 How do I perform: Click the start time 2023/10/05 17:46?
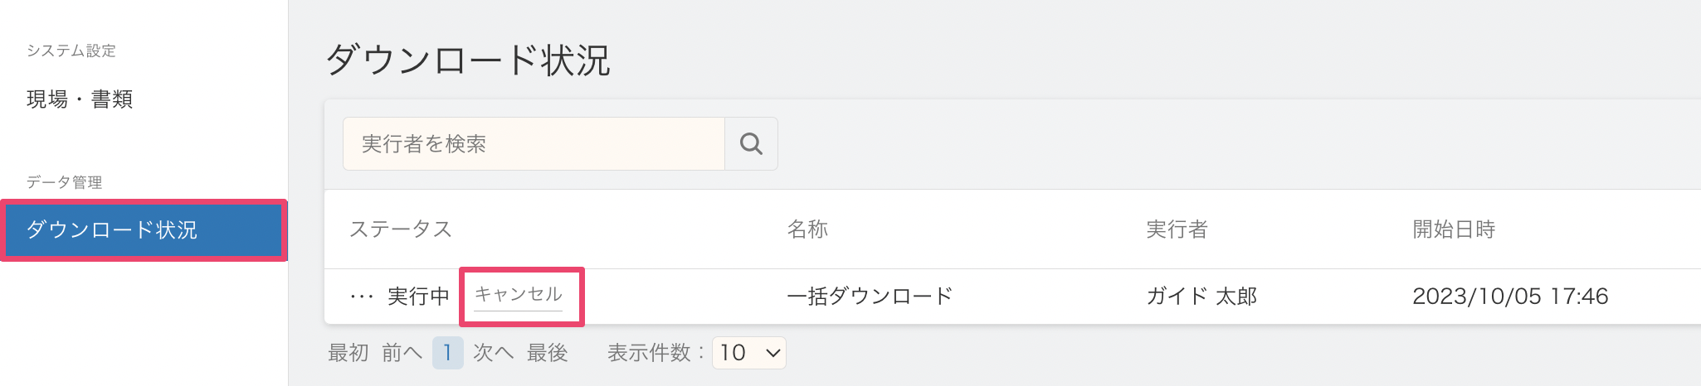(1510, 297)
